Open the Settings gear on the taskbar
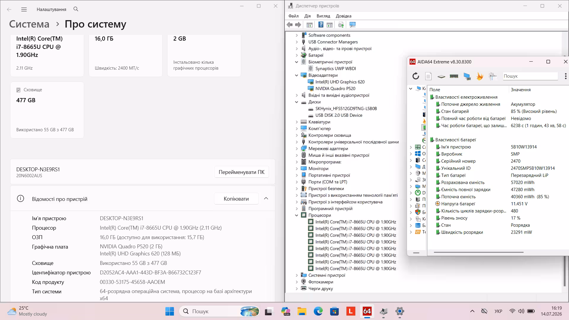 (x=400, y=311)
